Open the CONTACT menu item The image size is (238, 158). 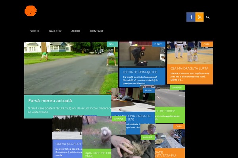97,31
